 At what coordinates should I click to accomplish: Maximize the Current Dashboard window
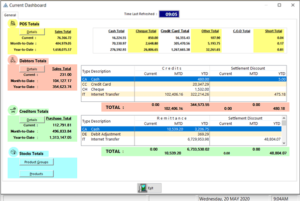280,5
